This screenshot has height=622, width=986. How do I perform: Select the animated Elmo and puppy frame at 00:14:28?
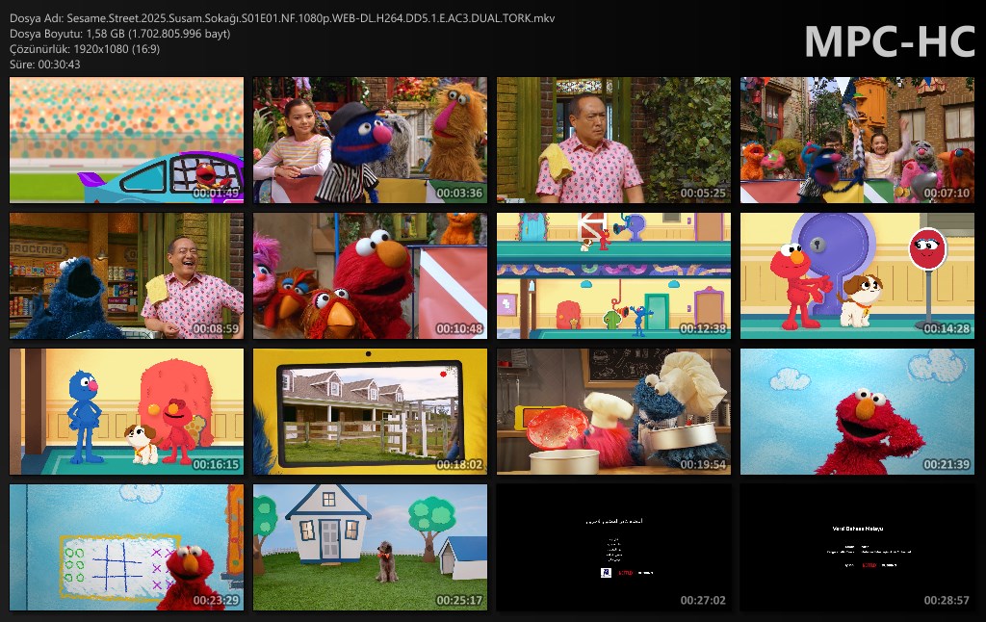pyautogui.click(x=857, y=276)
